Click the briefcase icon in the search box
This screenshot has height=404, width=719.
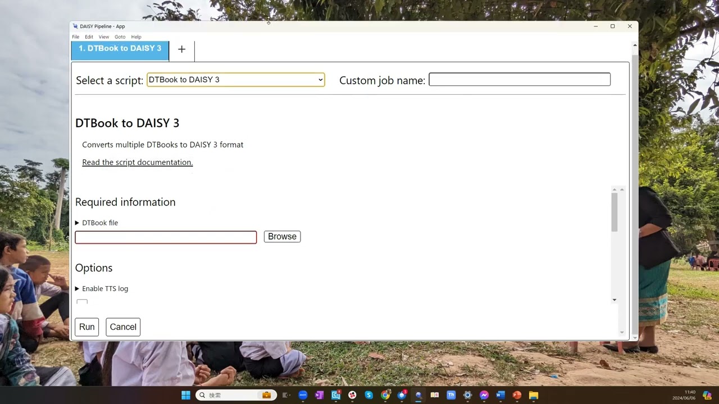267,395
